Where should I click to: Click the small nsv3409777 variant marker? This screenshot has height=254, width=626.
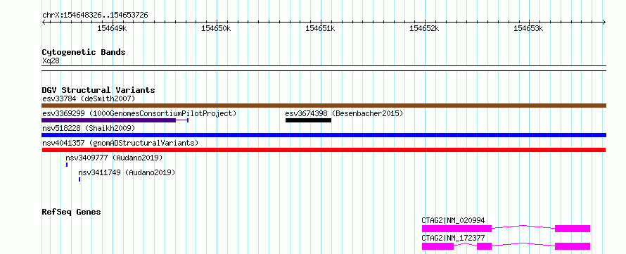(67, 165)
